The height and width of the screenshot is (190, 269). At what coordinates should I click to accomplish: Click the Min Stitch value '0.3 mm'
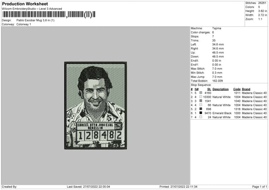point(217,73)
